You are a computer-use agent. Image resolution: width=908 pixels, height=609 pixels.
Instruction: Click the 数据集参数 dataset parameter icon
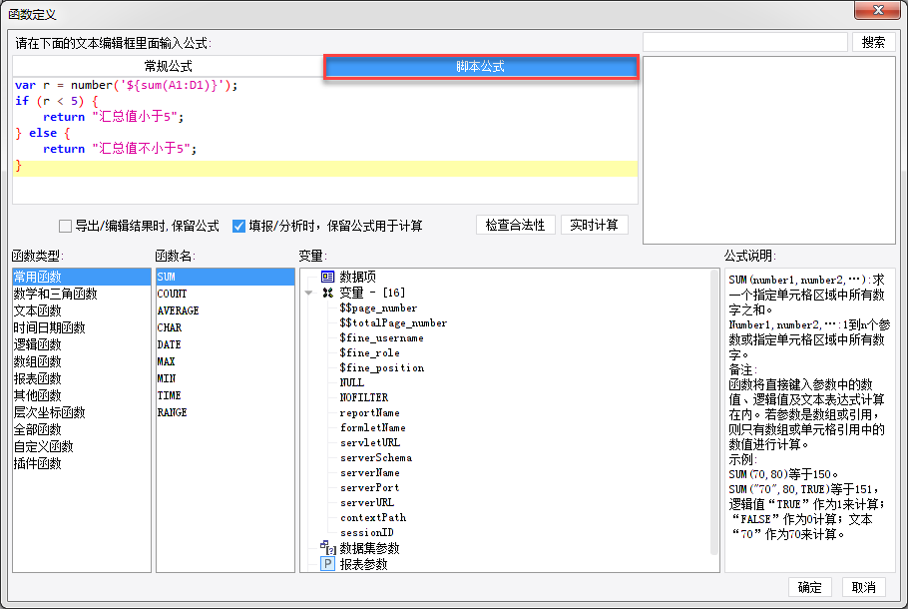(x=327, y=547)
